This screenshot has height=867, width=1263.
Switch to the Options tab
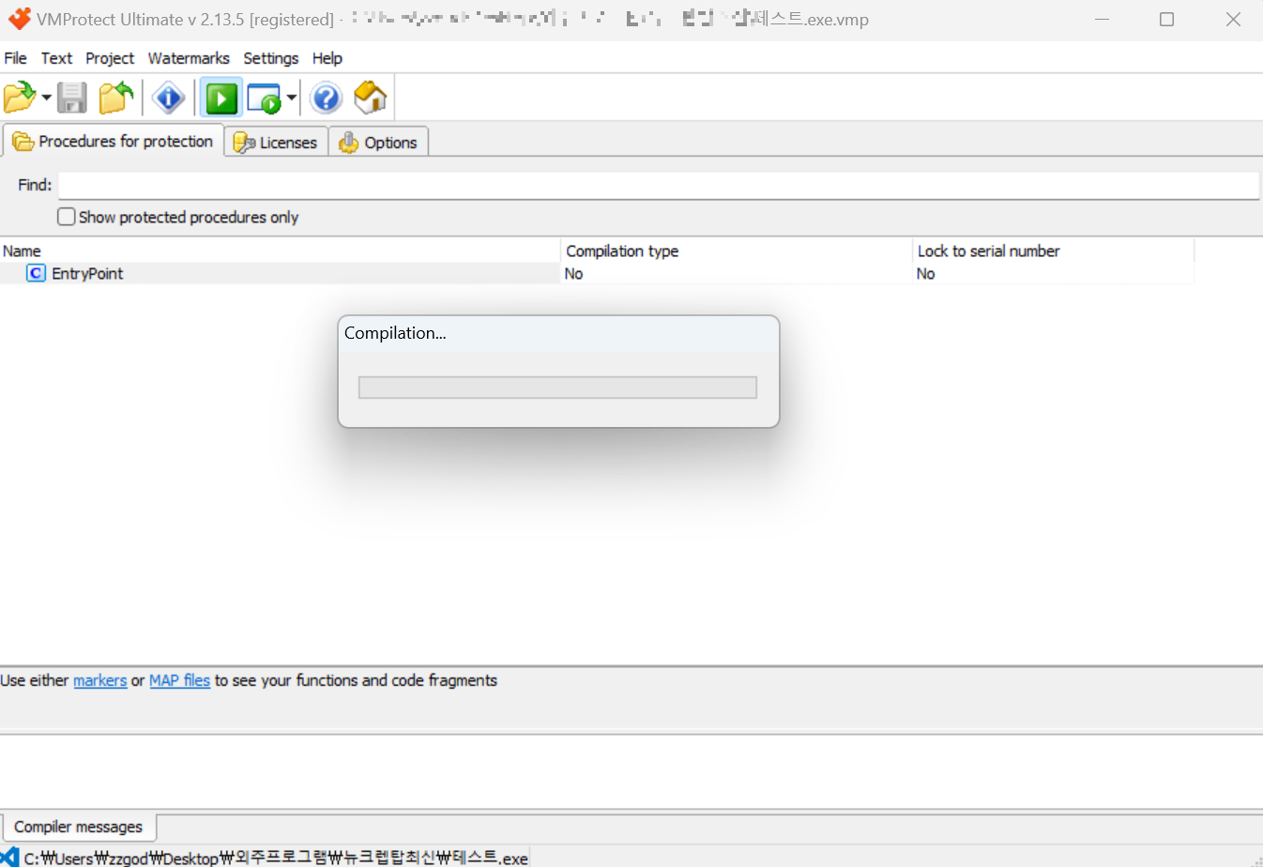point(378,142)
